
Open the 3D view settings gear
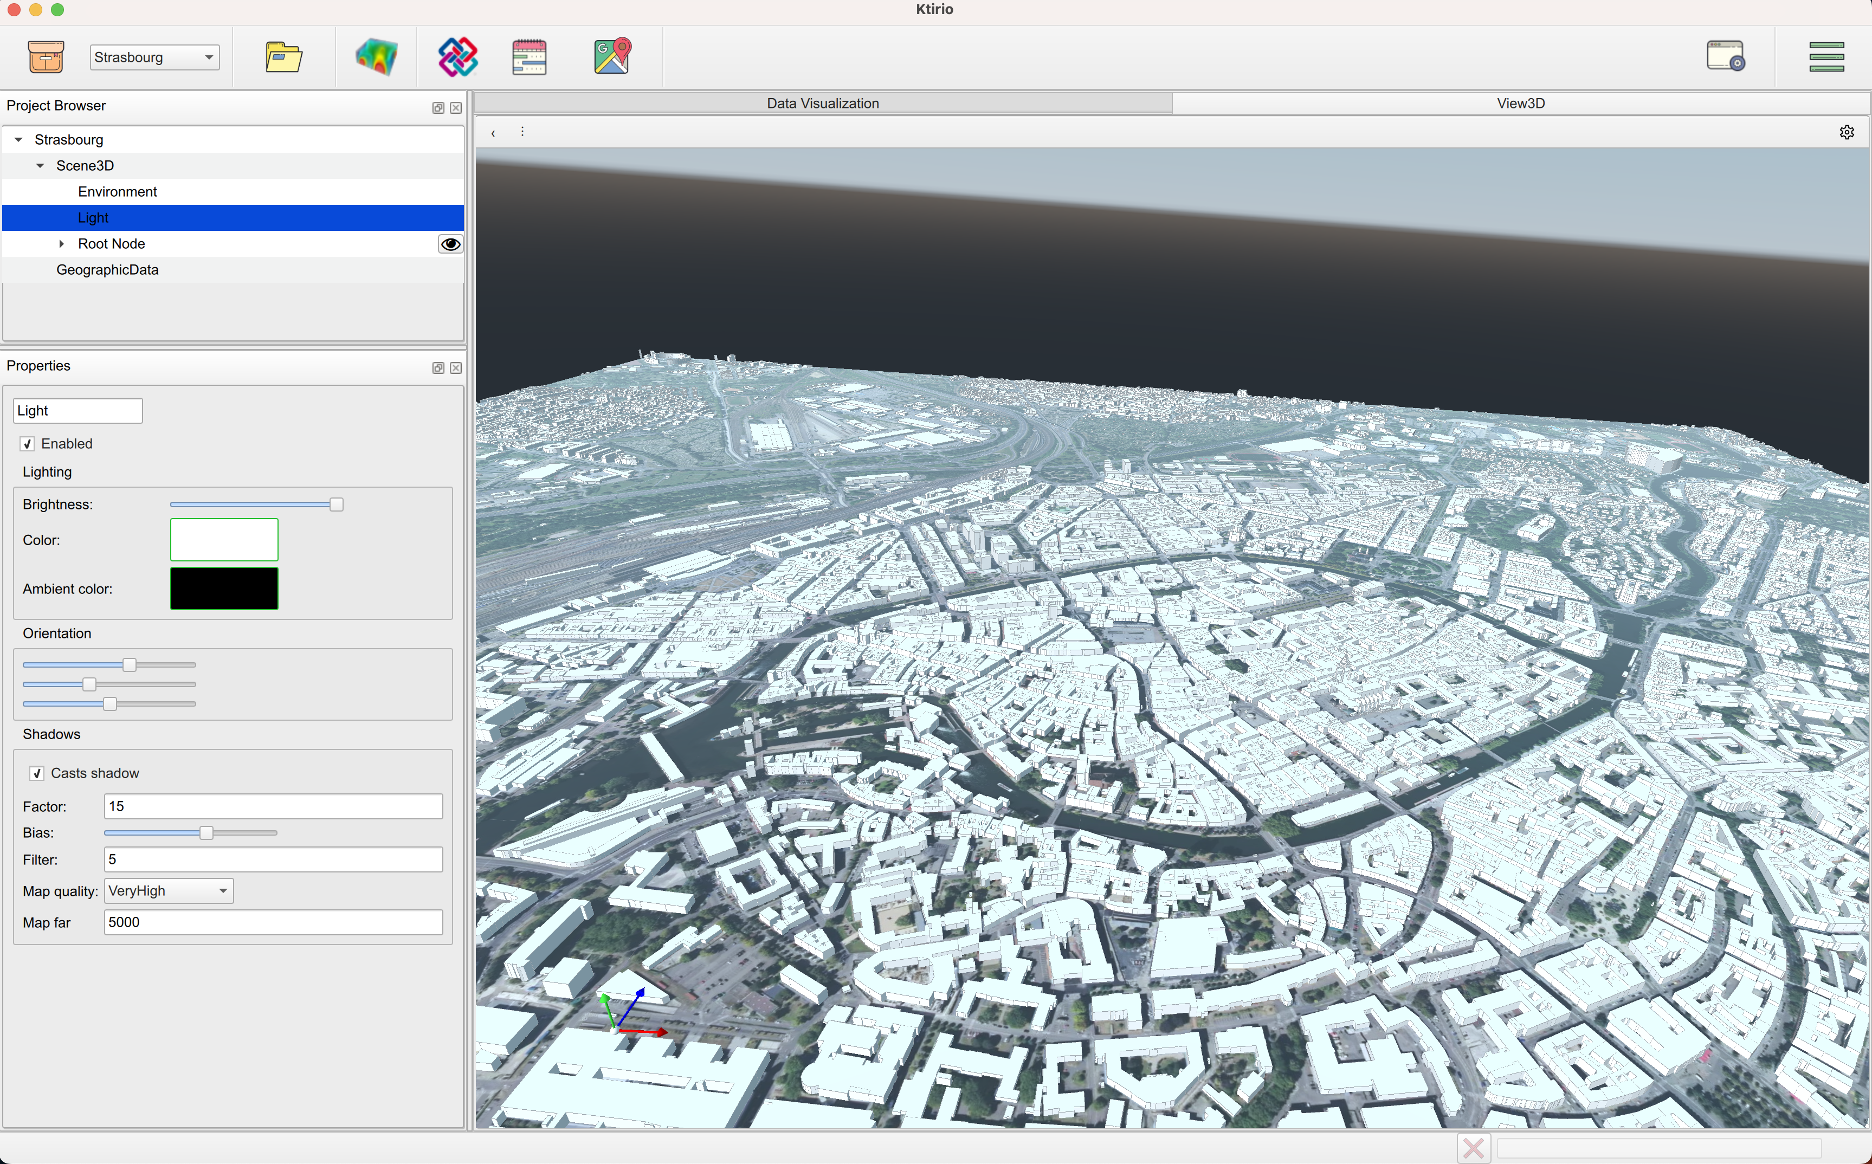pyautogui.click(x=1847, y=132)
